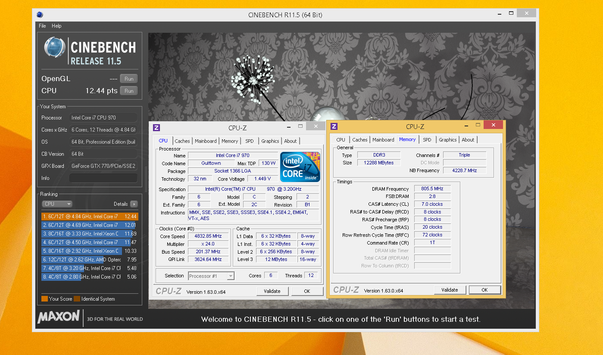Click the Bus Speed value 201.37 MHz
603x355 pixels.
click(x=208, y=252)
